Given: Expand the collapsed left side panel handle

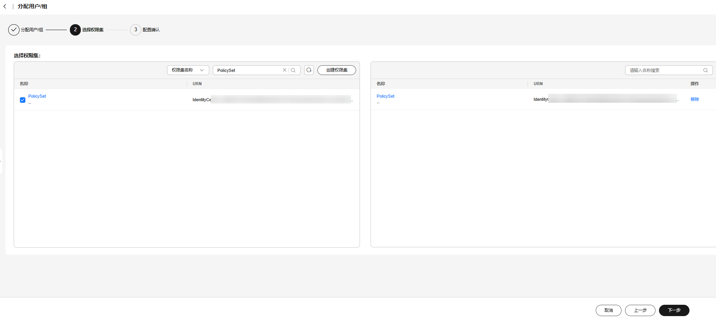Looking at the screenshot, I should pos(1,161).
